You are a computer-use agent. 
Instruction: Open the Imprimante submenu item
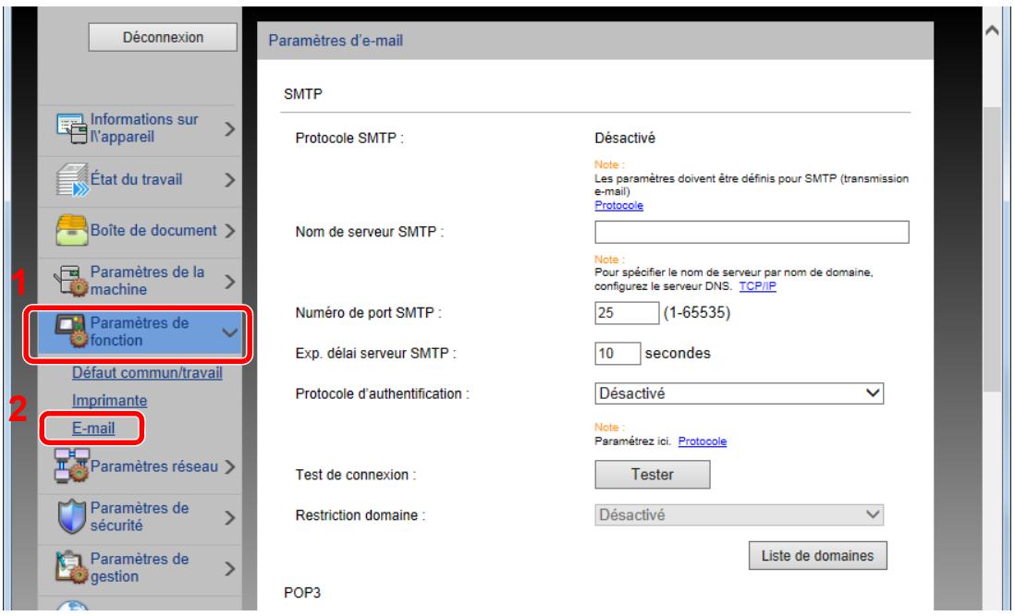108,402
